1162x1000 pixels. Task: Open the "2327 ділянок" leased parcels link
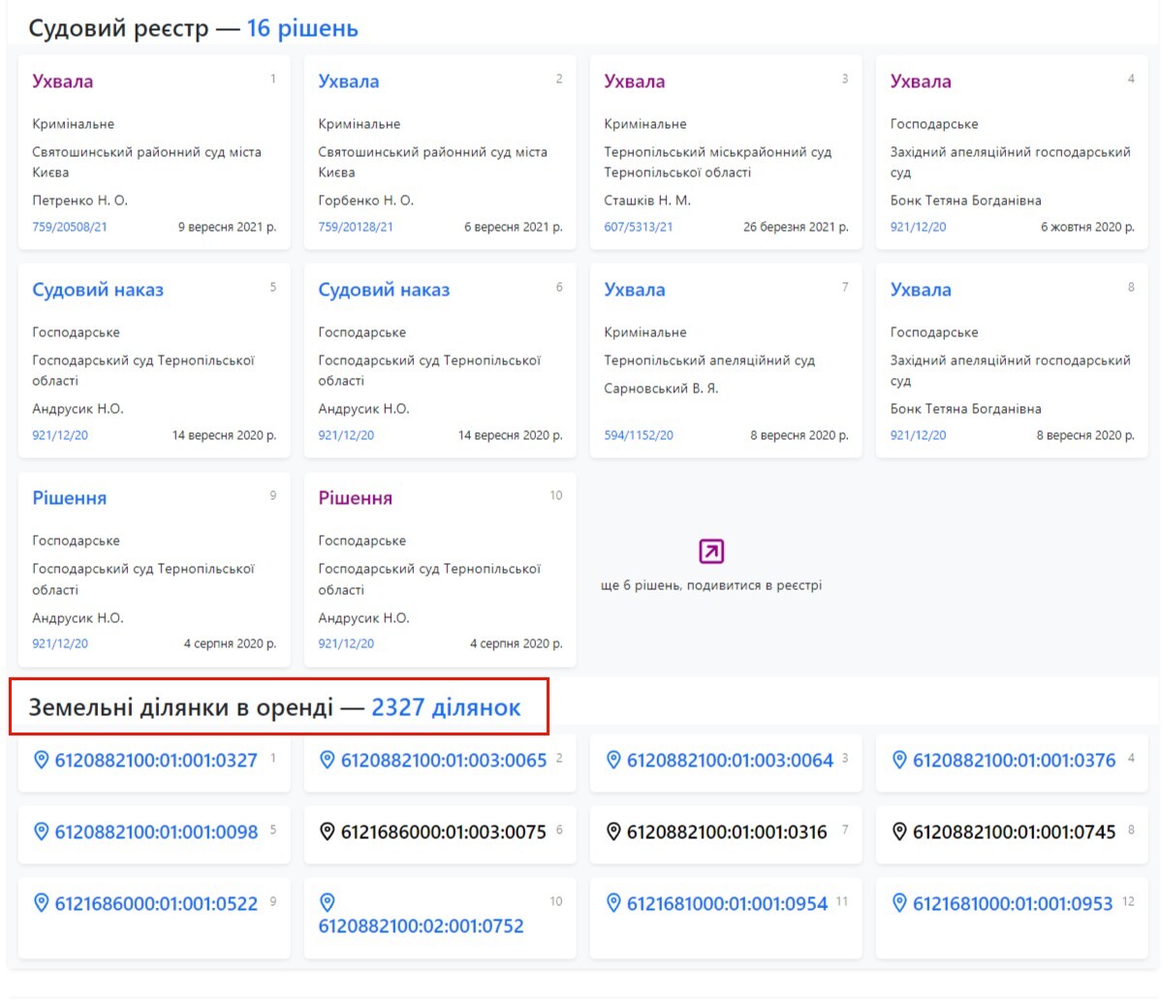(446, 707)
